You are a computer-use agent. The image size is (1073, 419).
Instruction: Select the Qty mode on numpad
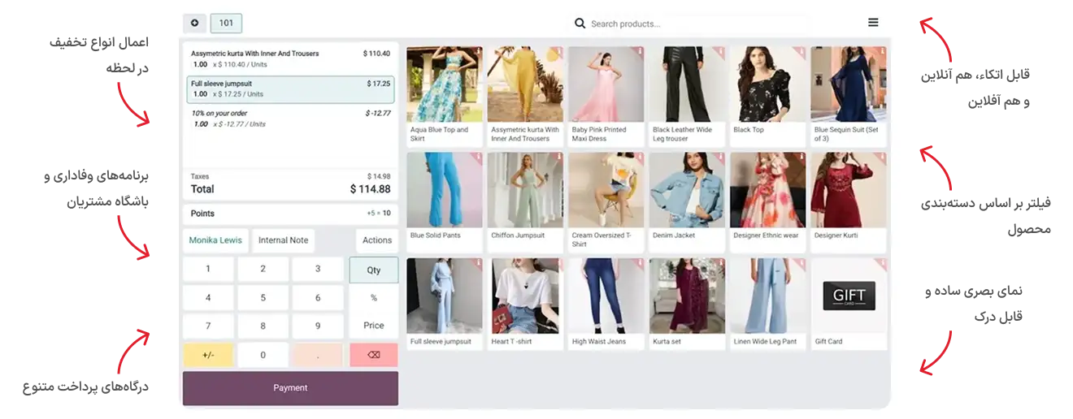click(373, 270)
